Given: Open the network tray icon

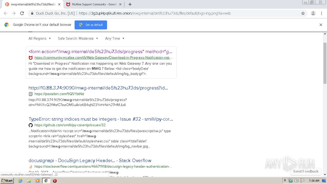Looking at the screenshot, I should 290,181.
